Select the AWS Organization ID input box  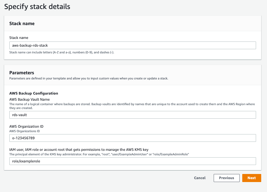(132, 138)
